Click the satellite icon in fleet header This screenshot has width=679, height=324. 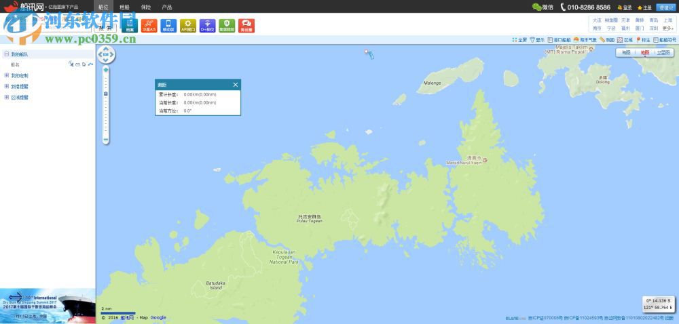pos(71,64)
